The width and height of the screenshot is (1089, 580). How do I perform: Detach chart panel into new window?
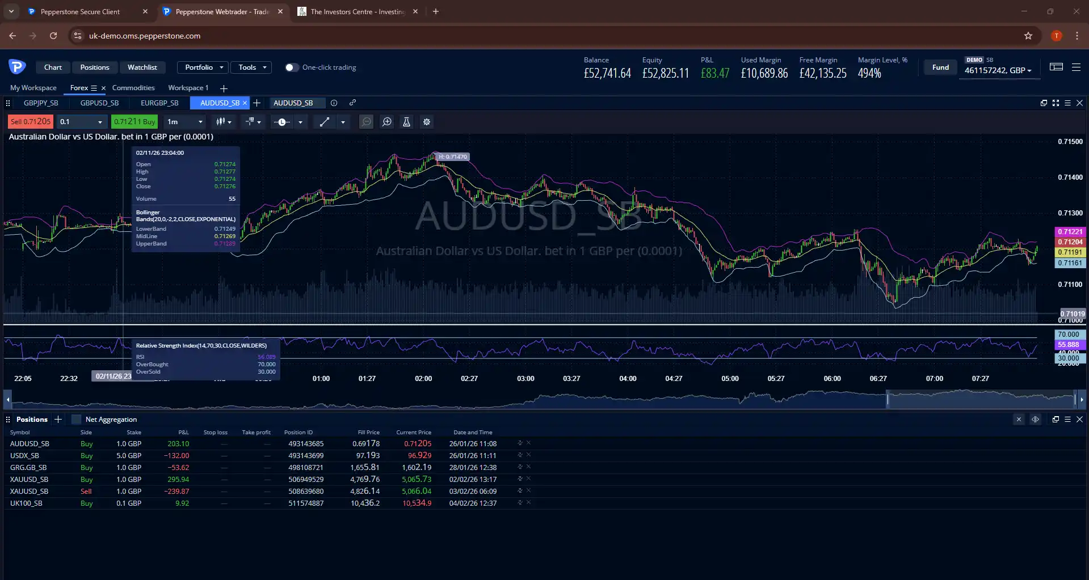coord(1044,103)
